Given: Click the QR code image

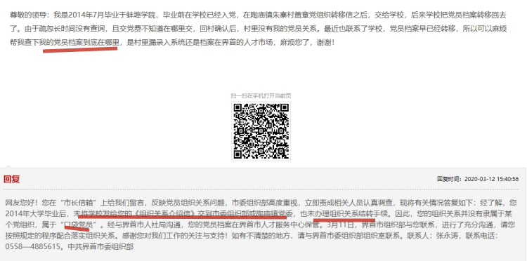Looking at the screenshot, I should click(261, 131).
